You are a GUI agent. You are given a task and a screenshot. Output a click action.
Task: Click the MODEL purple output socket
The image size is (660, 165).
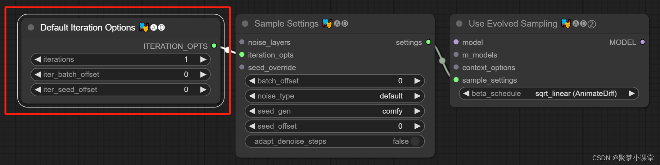[x=642, y=42]
